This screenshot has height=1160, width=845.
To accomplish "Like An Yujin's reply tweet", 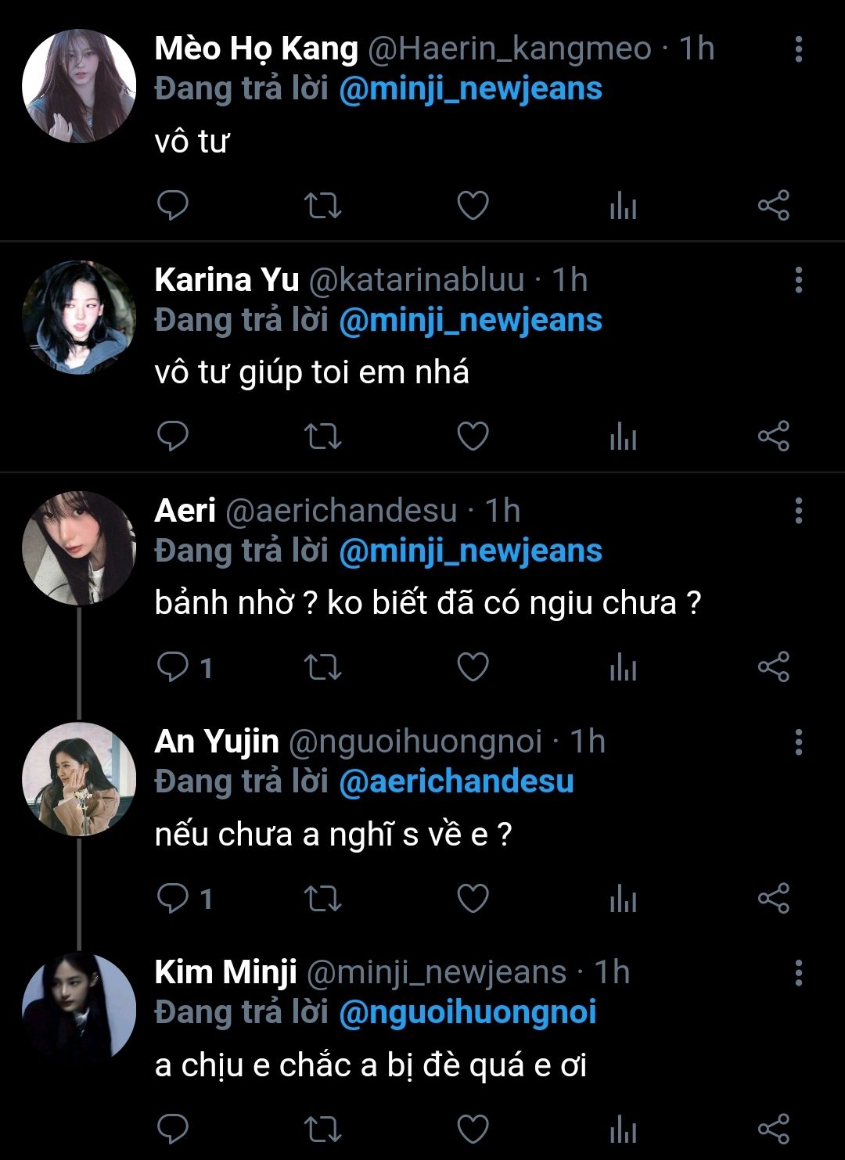I will pyautogui.click(x=473, y=898).
